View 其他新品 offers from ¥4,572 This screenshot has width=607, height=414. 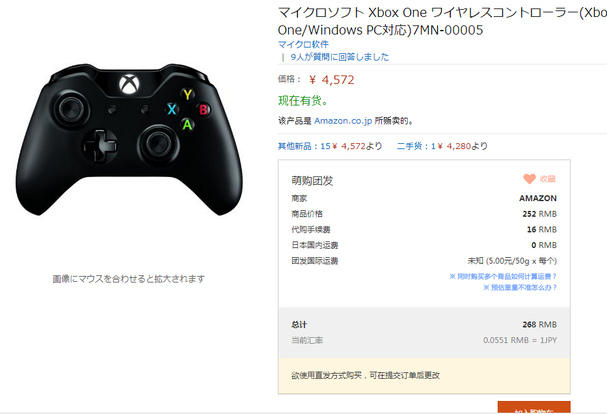(330, 146)
